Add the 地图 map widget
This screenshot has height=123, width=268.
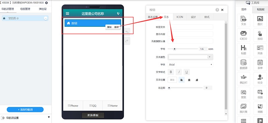[260, 109]
